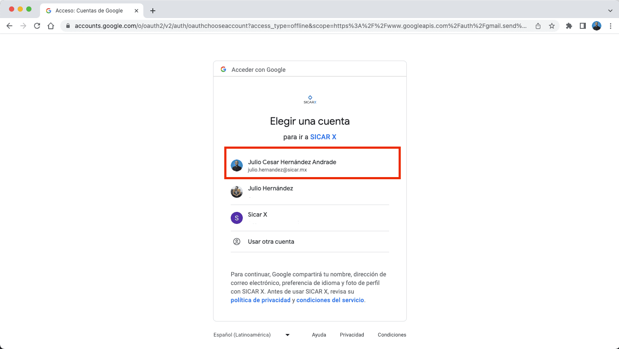619x349 pixels.
Task: Toggle the browser side panel icon
Action: click(x=583, y=26)
